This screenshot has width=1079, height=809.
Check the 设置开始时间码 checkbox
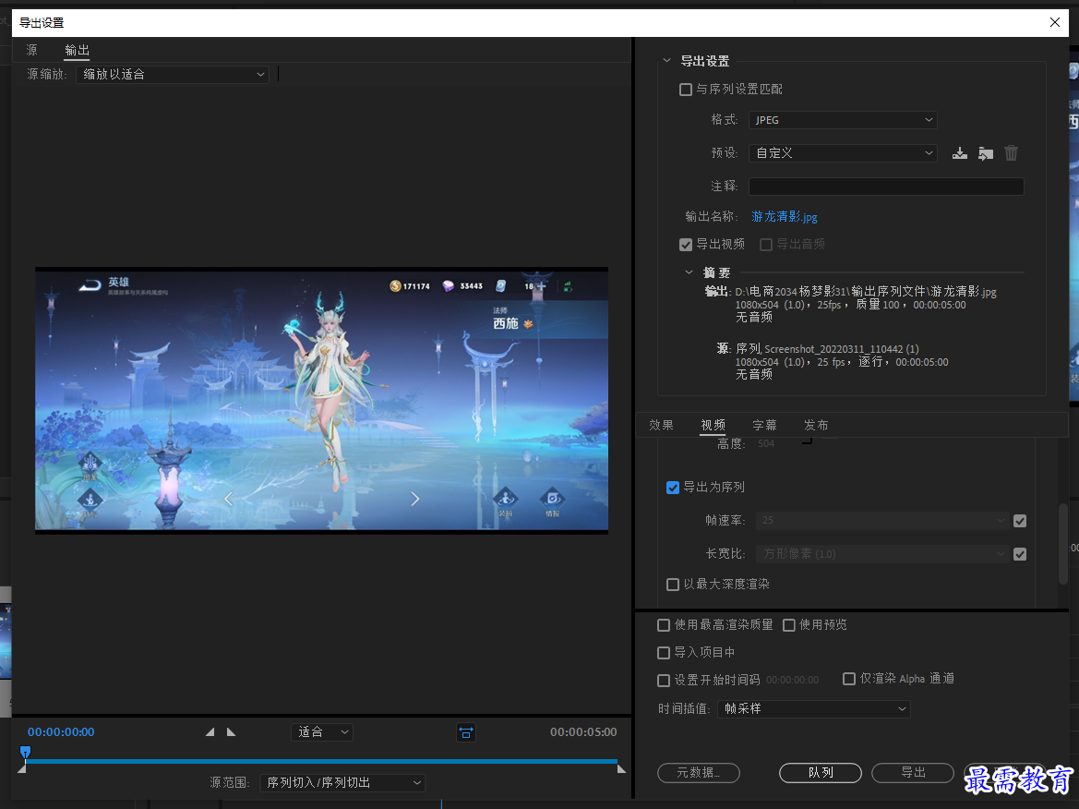(664, 681)
